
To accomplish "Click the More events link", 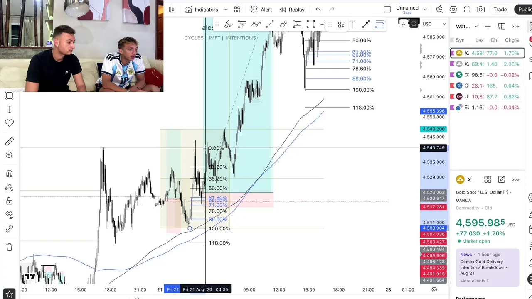I will 474,281.
